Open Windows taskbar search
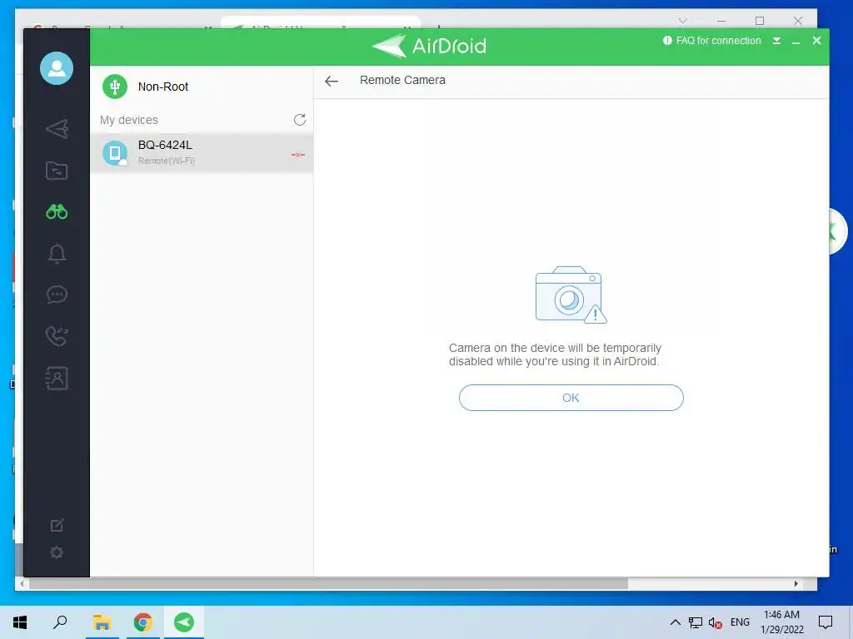853x639 pixels. tap(60, 622)
